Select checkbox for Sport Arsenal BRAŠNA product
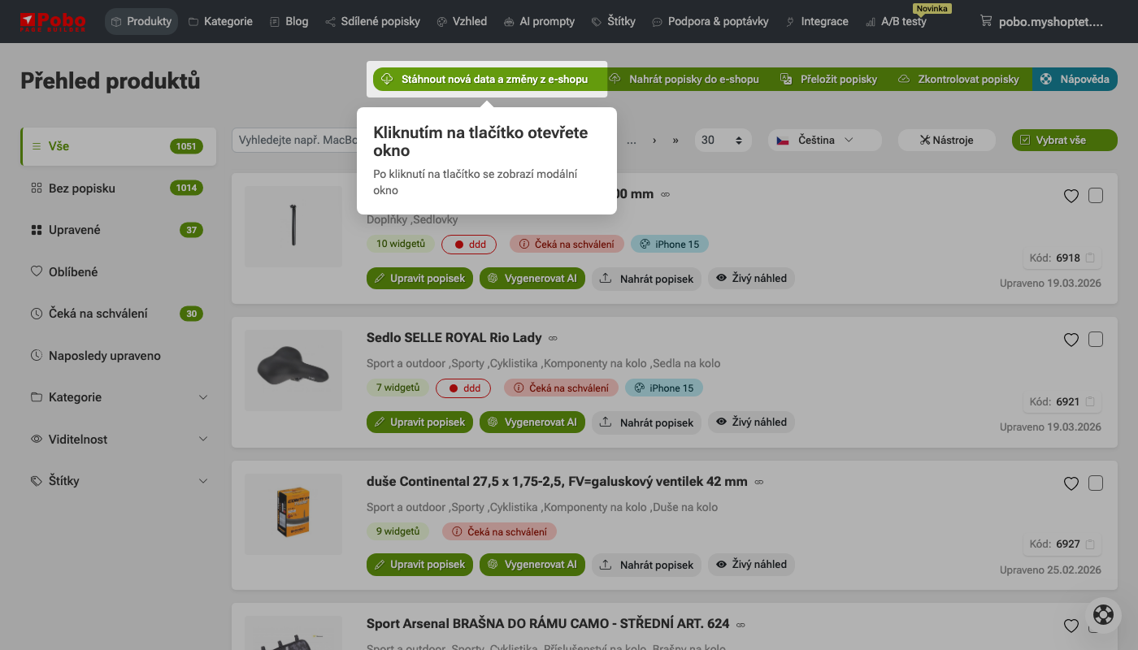Viewport: 1138px width, 650px height. (1096, 626)
